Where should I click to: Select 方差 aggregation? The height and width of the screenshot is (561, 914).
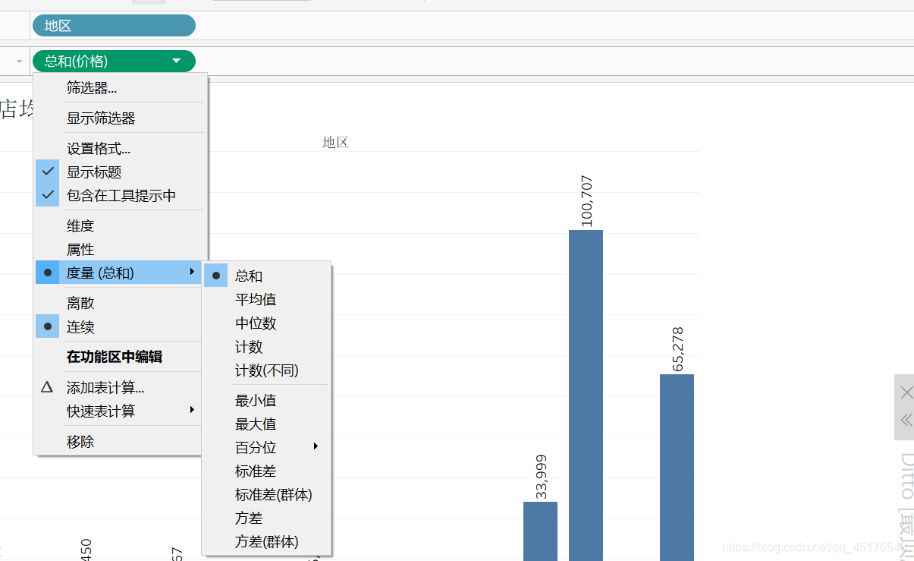266,518
